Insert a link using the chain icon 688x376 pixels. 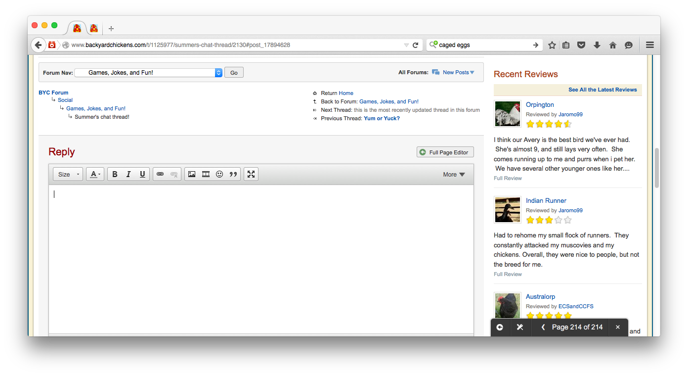pyautogui.click(x=160, y=174)
